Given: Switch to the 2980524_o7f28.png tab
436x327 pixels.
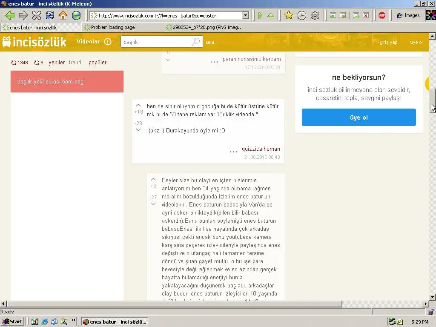Looking at the screenshot, I should pos(205,27).
